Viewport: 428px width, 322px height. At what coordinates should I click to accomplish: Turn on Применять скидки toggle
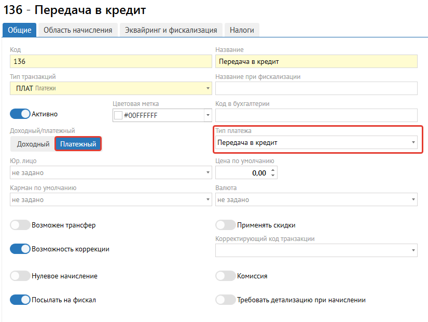226,225
